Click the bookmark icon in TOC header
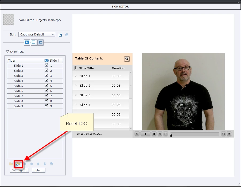Screen dimensions: 241x187 pyautogui.click(x=75, y=68)
